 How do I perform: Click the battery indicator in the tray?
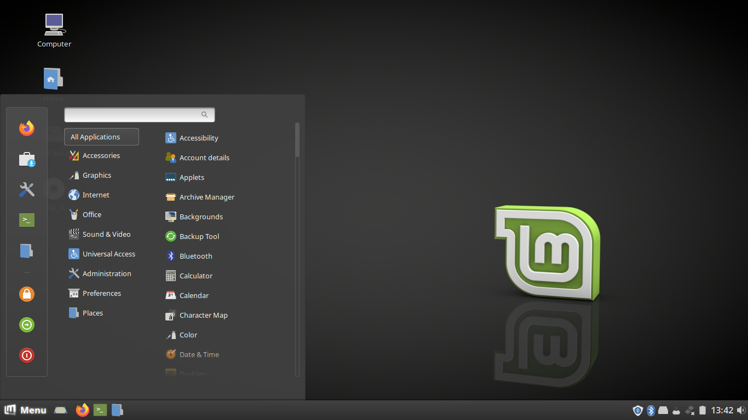703,410
